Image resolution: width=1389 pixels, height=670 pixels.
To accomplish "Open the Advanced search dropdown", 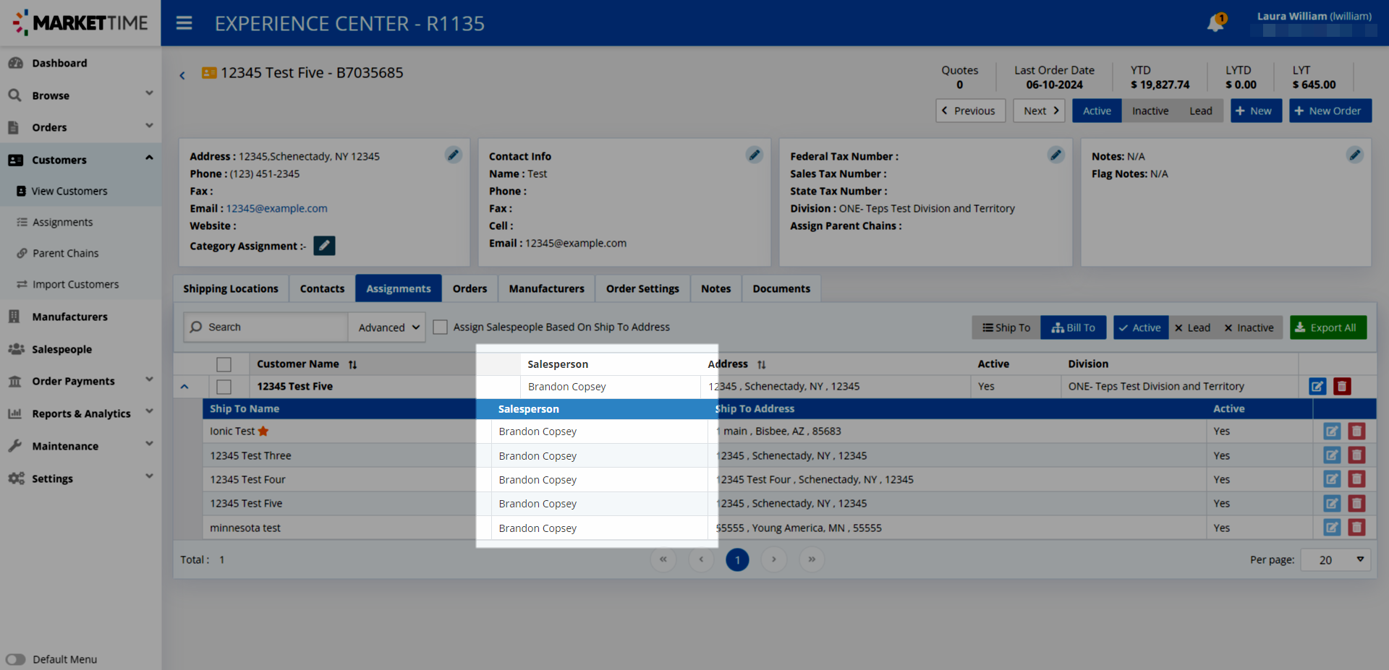I will [x=388, y=327].
